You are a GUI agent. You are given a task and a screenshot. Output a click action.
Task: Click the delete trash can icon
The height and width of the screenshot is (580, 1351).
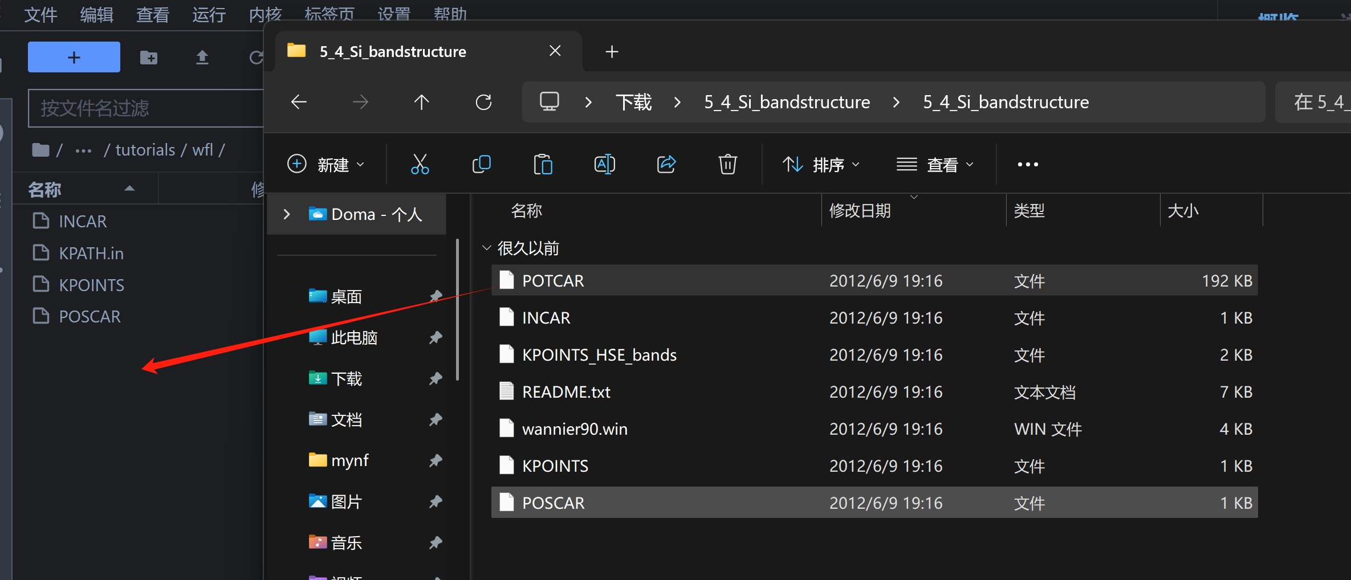[x=727, y=165]
